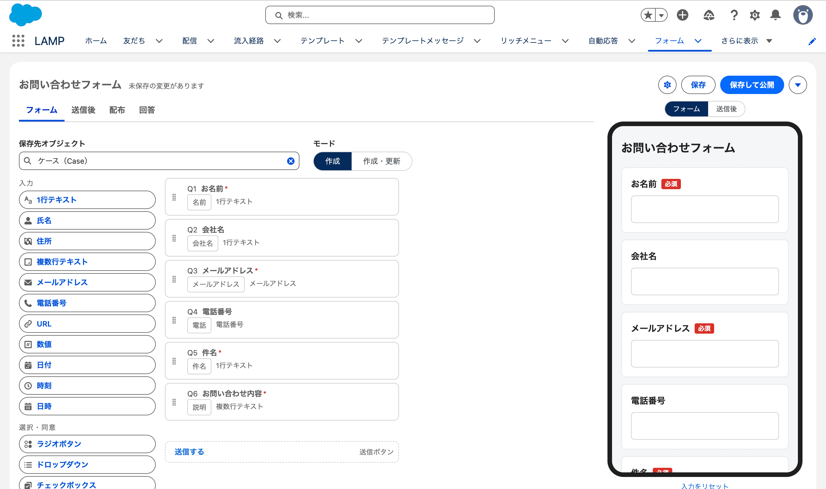Switch to the 配布 tab
The height and width of the screenshot is (489, 826).
click(x=117, y=110)
